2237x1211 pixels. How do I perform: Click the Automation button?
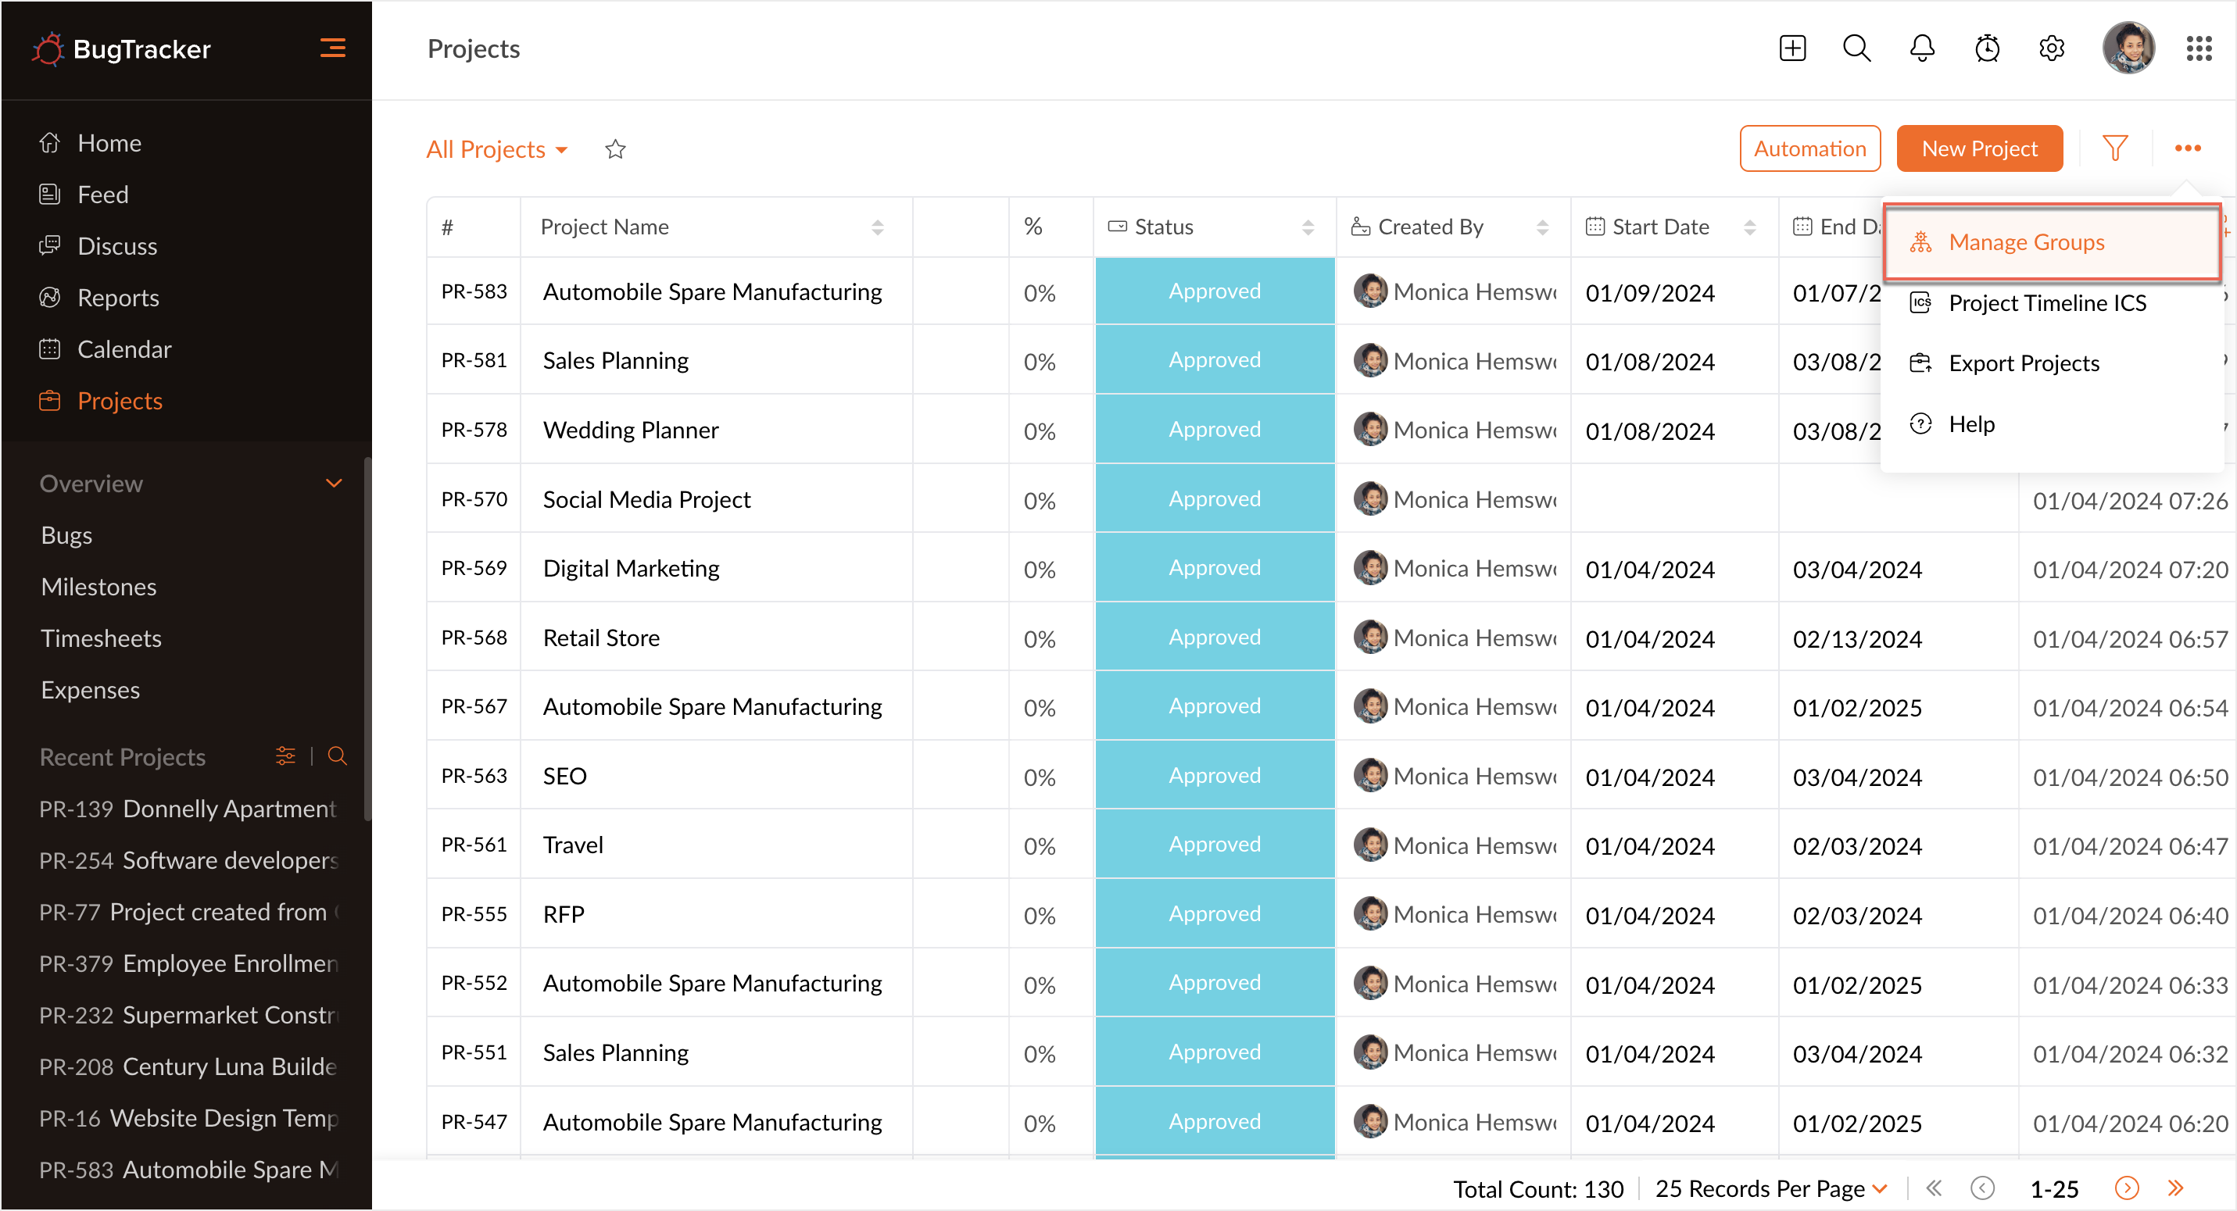tap(1809, 148)
